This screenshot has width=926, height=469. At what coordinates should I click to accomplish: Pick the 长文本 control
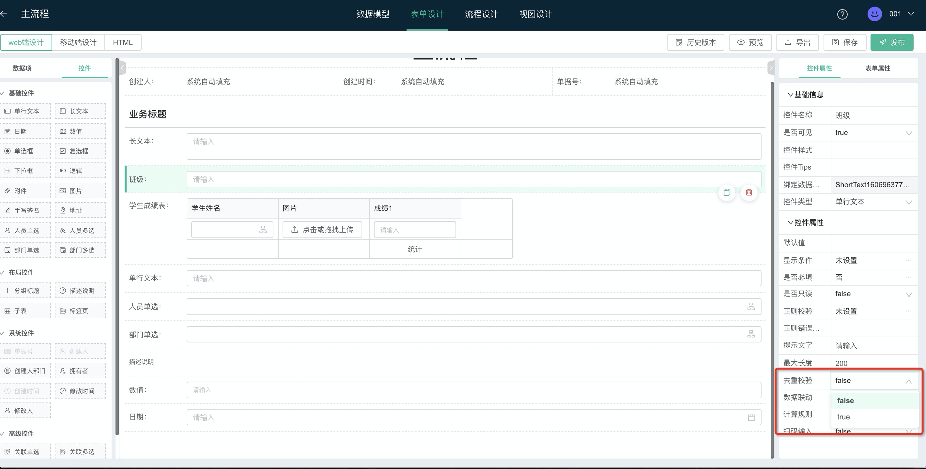(x=80, y=111)
